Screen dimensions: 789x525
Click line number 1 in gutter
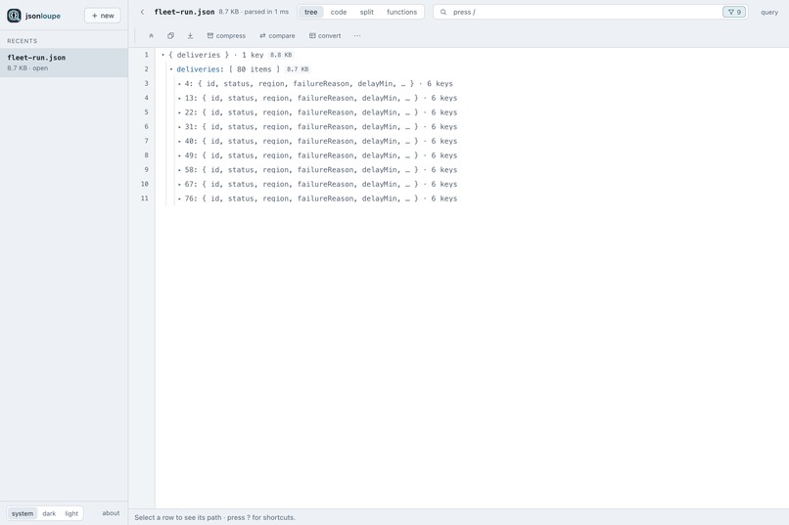click(147, 55)
